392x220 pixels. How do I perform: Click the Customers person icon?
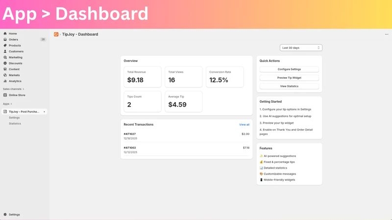point(5,51)
